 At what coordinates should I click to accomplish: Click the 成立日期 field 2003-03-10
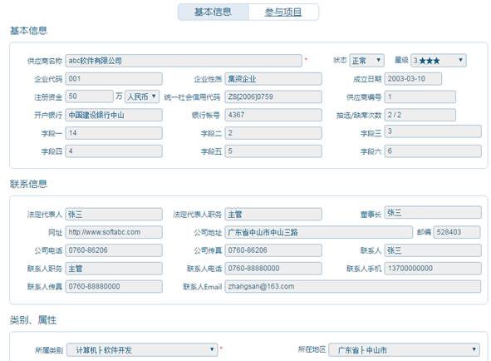pyautogui.click(x=413, y=79)
